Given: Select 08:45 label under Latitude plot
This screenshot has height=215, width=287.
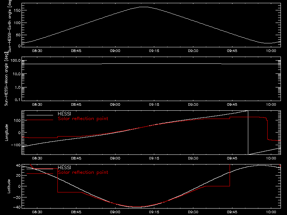Looking at the screenshot, I should coord(76,212).
